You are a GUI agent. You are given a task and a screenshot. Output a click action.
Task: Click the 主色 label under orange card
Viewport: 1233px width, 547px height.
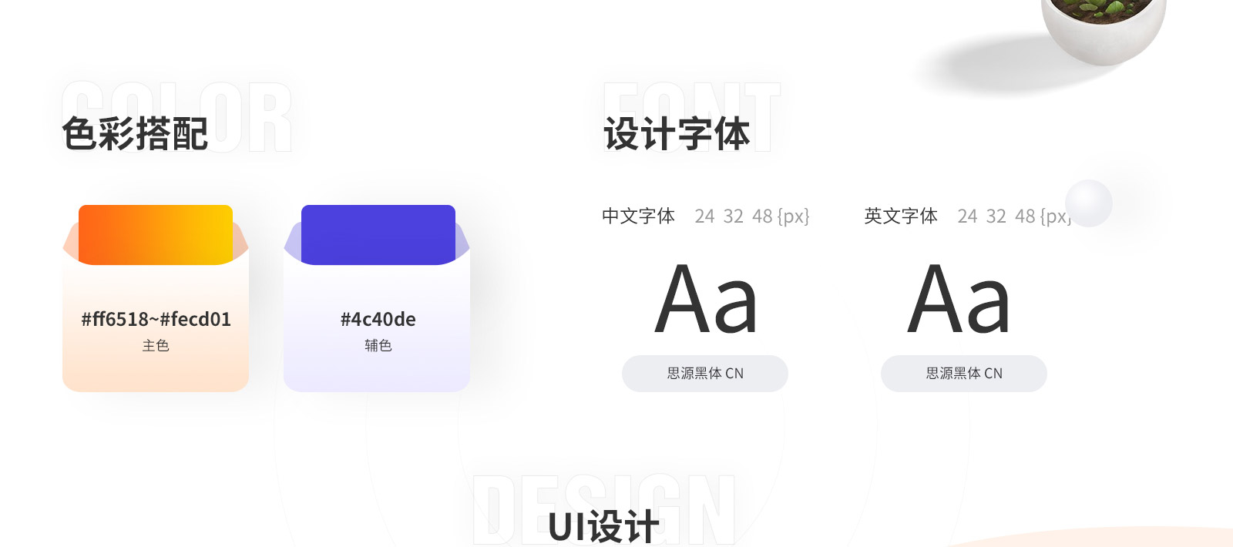tap(156, 346)
